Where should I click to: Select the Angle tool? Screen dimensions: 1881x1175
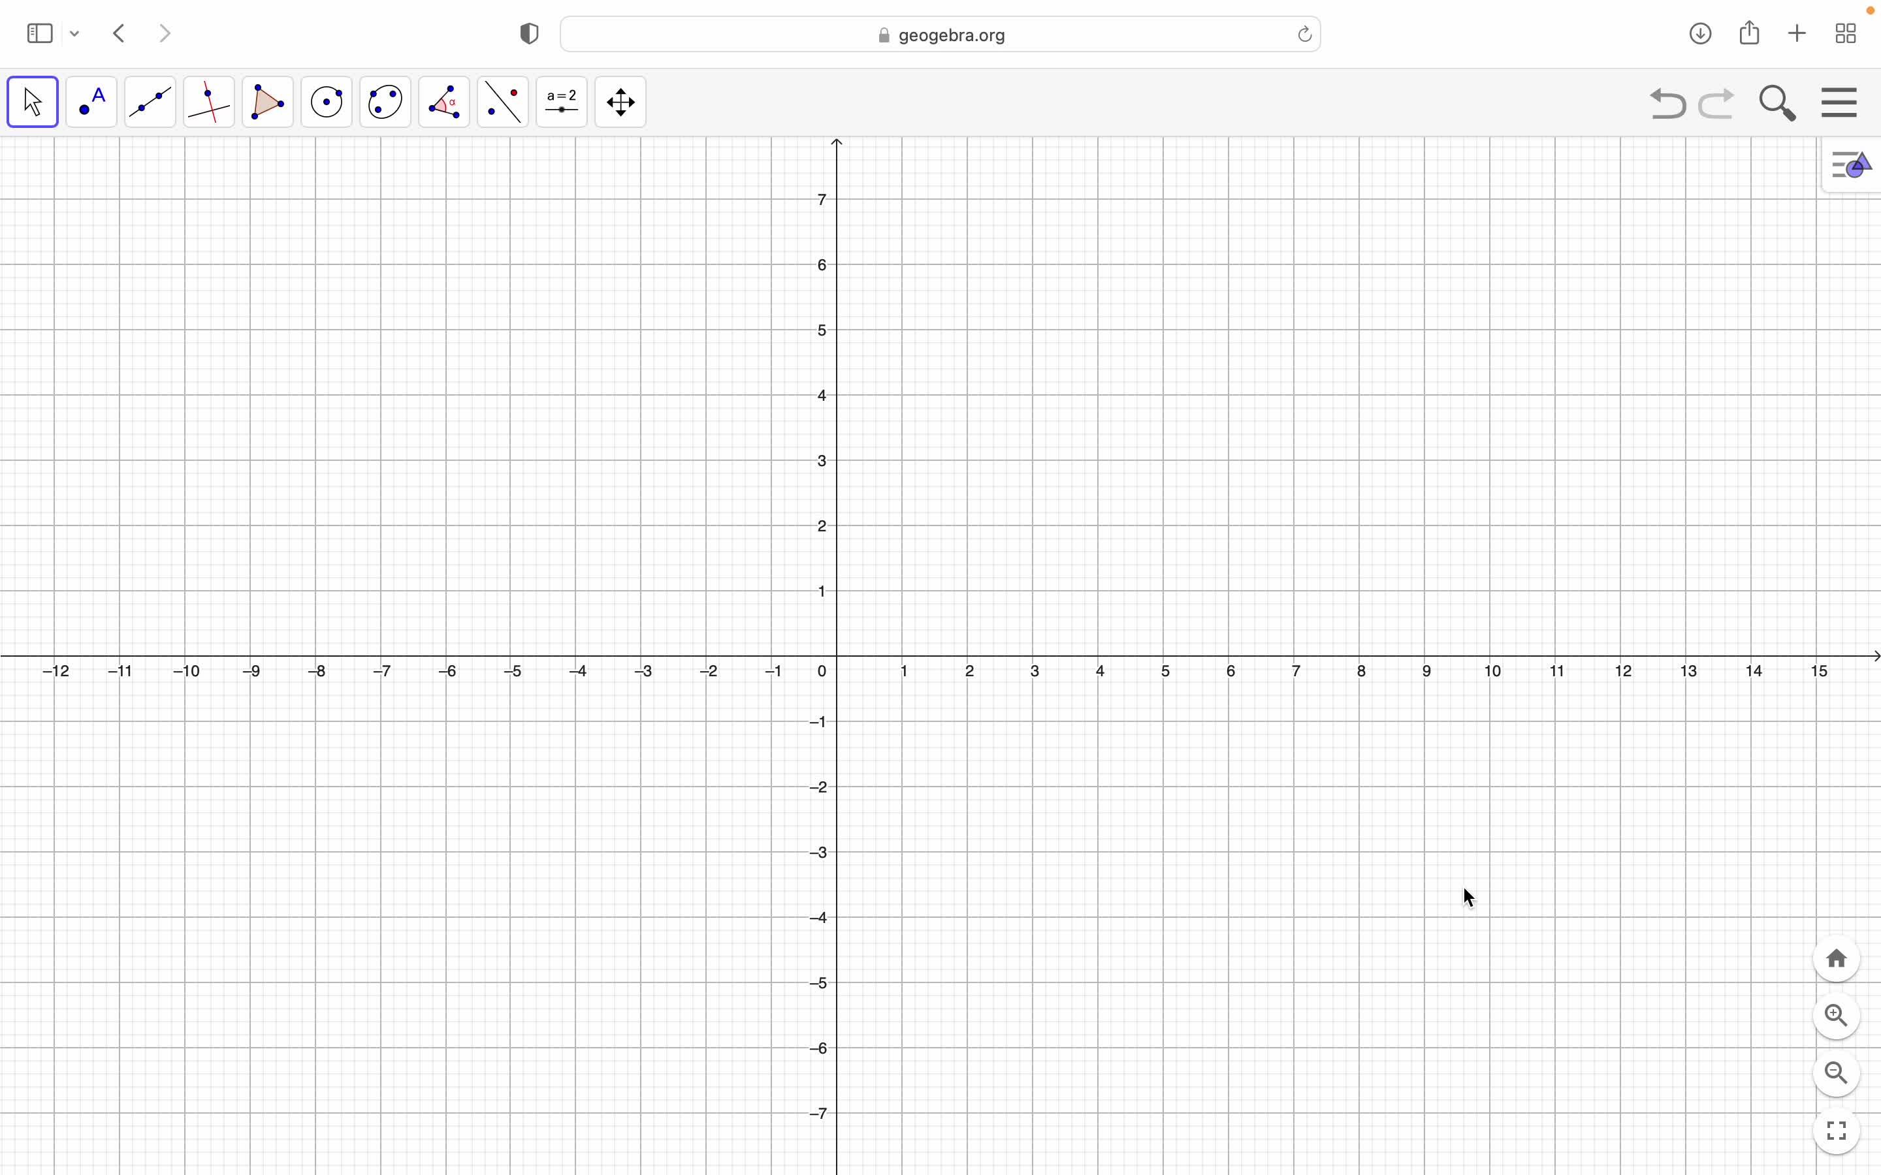tap(444, 102)
